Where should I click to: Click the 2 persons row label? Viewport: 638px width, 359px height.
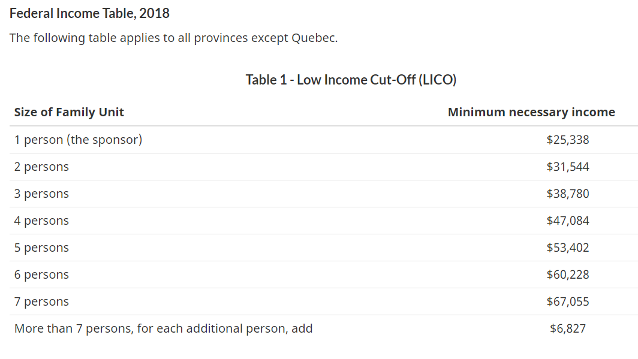point(41,167)
